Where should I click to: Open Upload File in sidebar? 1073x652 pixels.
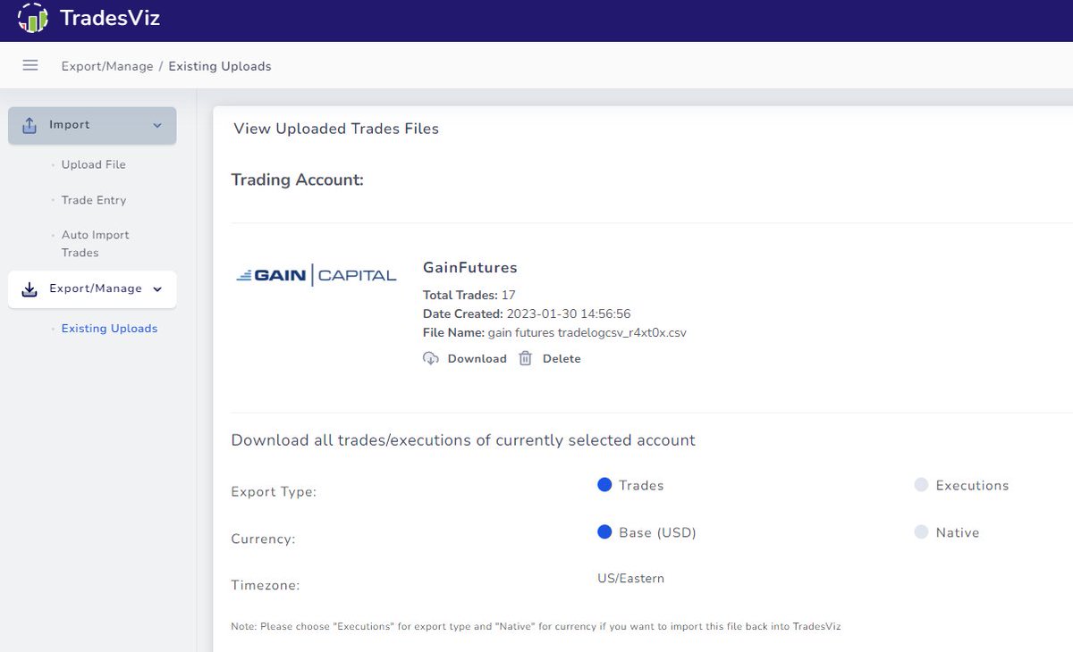click(94, 164)
